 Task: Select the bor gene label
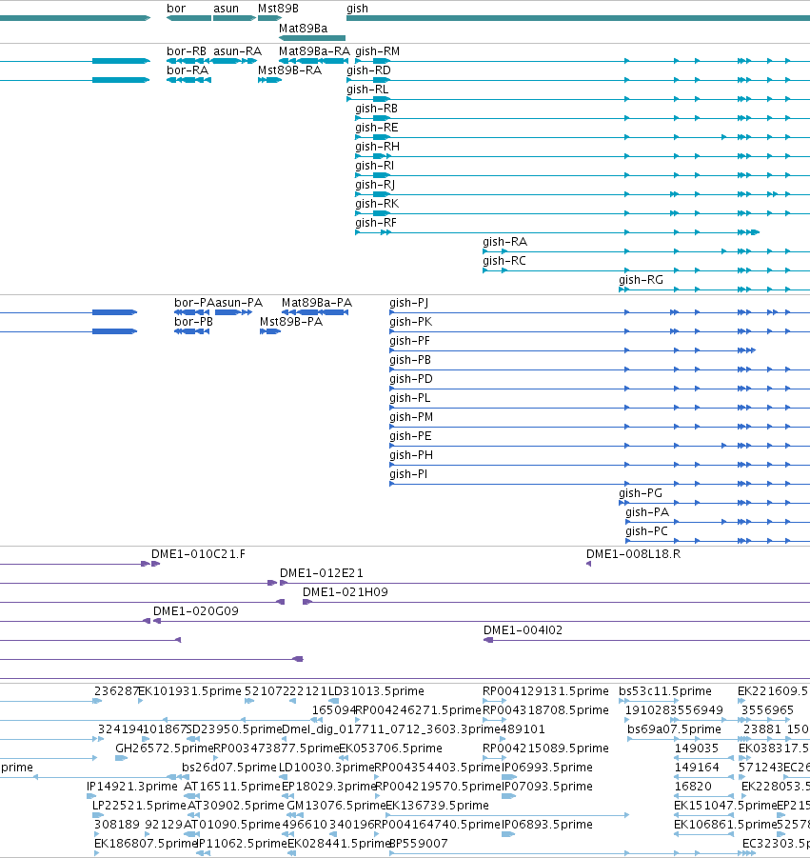(x=176, y=9)
